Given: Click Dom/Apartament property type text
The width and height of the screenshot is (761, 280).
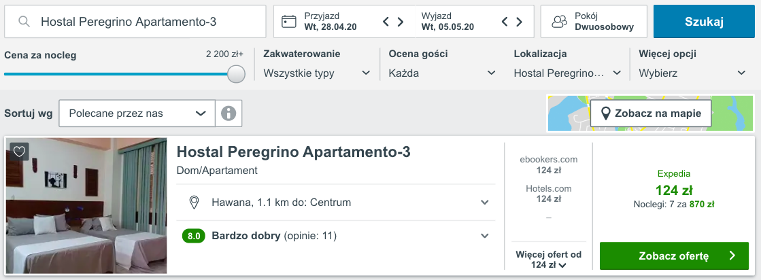Looking at the screenshot, I should pos(217,171).
